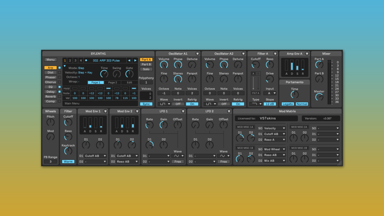Toggle the Portamento Legato button

(x=287, y=104)
